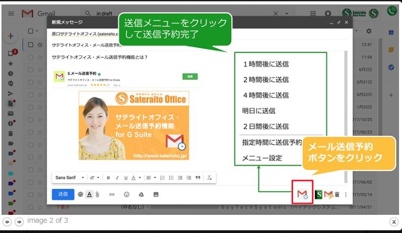
Task: Check the checkbox of the bottom 下書き row
Action: click(x=30, y=207)
